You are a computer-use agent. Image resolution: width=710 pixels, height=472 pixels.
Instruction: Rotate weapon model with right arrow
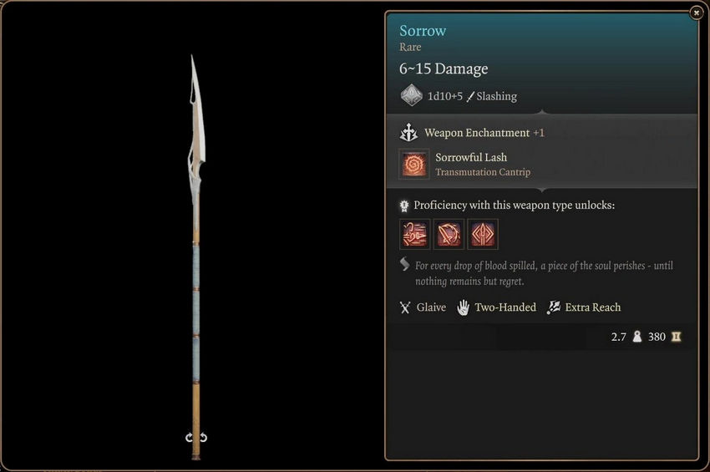pyautogui.click(x=203, y=438)
